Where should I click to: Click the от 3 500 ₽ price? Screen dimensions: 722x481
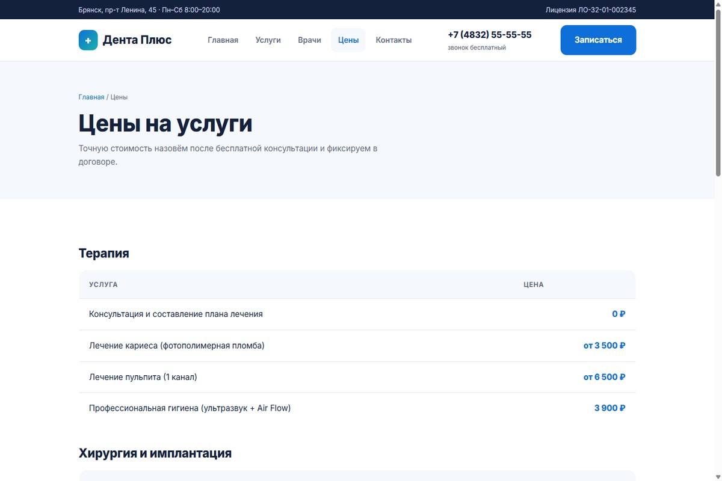605,346
